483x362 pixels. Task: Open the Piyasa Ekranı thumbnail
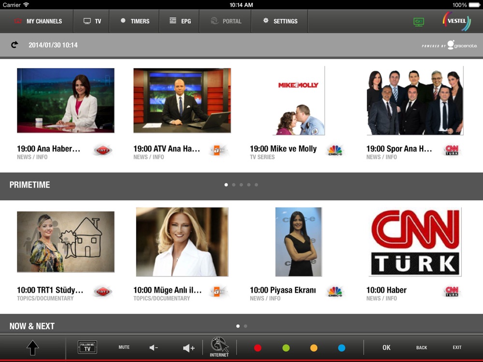[298, 242]
